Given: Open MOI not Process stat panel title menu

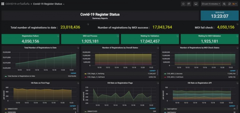Looking at the screenshot, I should click(x=90, y=36).
